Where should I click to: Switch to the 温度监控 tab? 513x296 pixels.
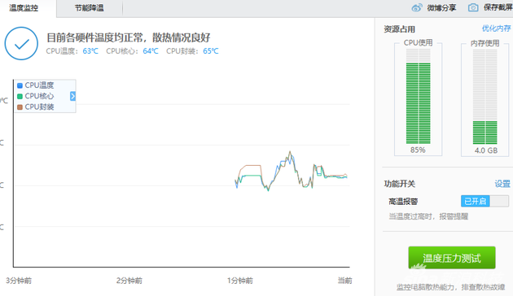pyautogui.click(x=24, y=8)
